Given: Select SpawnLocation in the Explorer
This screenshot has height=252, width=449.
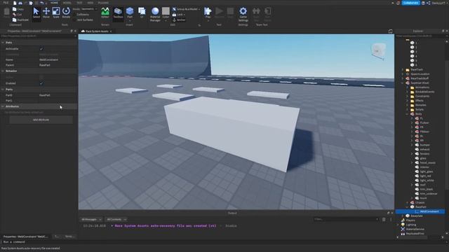Looking at the screenshot, I should 420,74.
